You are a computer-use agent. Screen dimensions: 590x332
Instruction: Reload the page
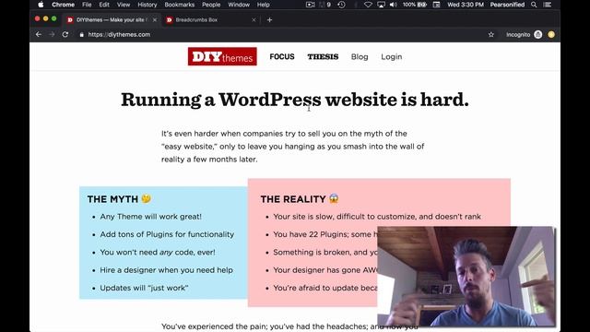pyautogui.click(x=65, y=34)
